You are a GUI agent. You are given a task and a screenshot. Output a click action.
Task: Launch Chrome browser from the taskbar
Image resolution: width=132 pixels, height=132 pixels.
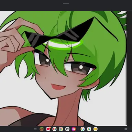tap(61, 129)
